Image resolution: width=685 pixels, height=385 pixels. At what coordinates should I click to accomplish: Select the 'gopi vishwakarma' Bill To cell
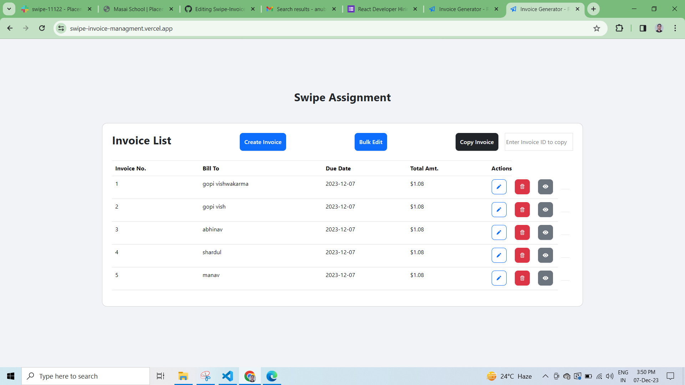point(225,184)
